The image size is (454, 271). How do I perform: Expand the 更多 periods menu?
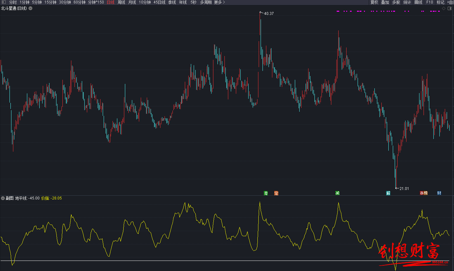pyautogui.click(x=219, y=2)
